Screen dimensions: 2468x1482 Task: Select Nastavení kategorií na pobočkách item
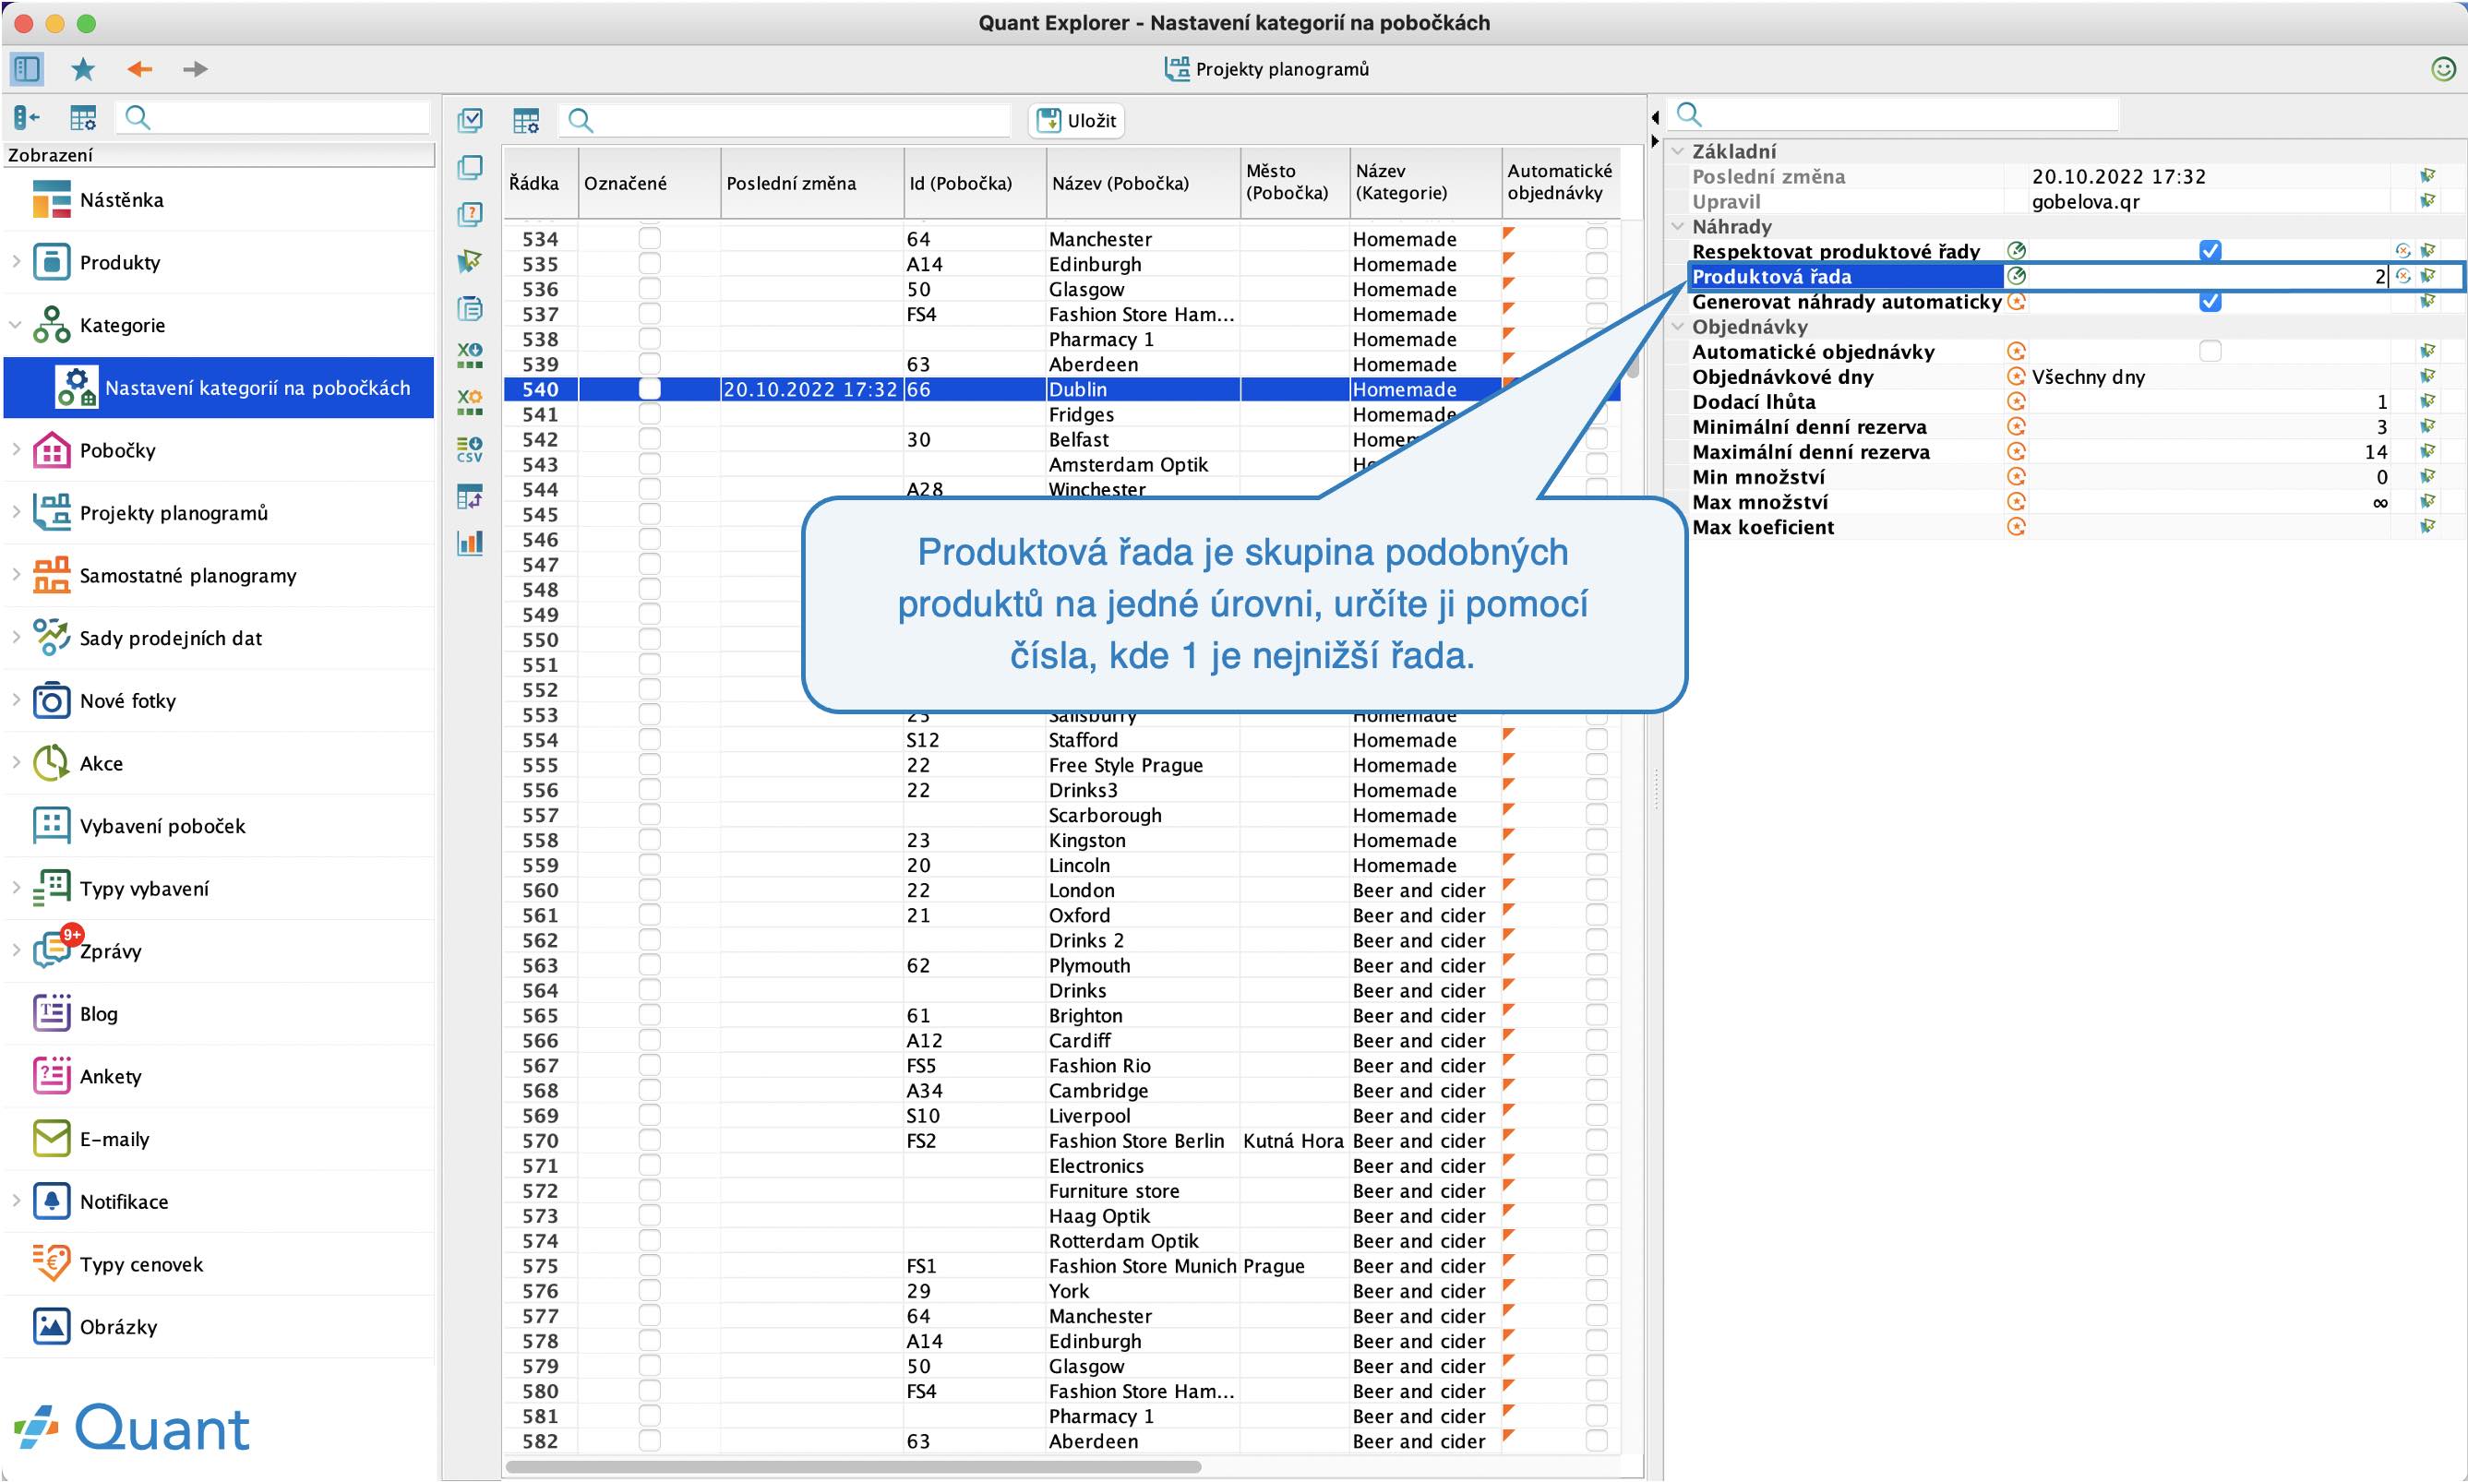(219, 388)
